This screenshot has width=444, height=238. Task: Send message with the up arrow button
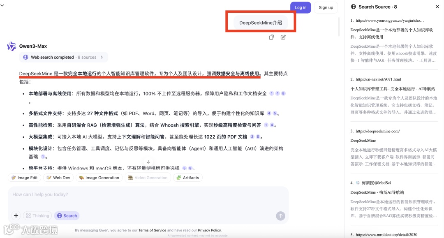click(281, 216)
